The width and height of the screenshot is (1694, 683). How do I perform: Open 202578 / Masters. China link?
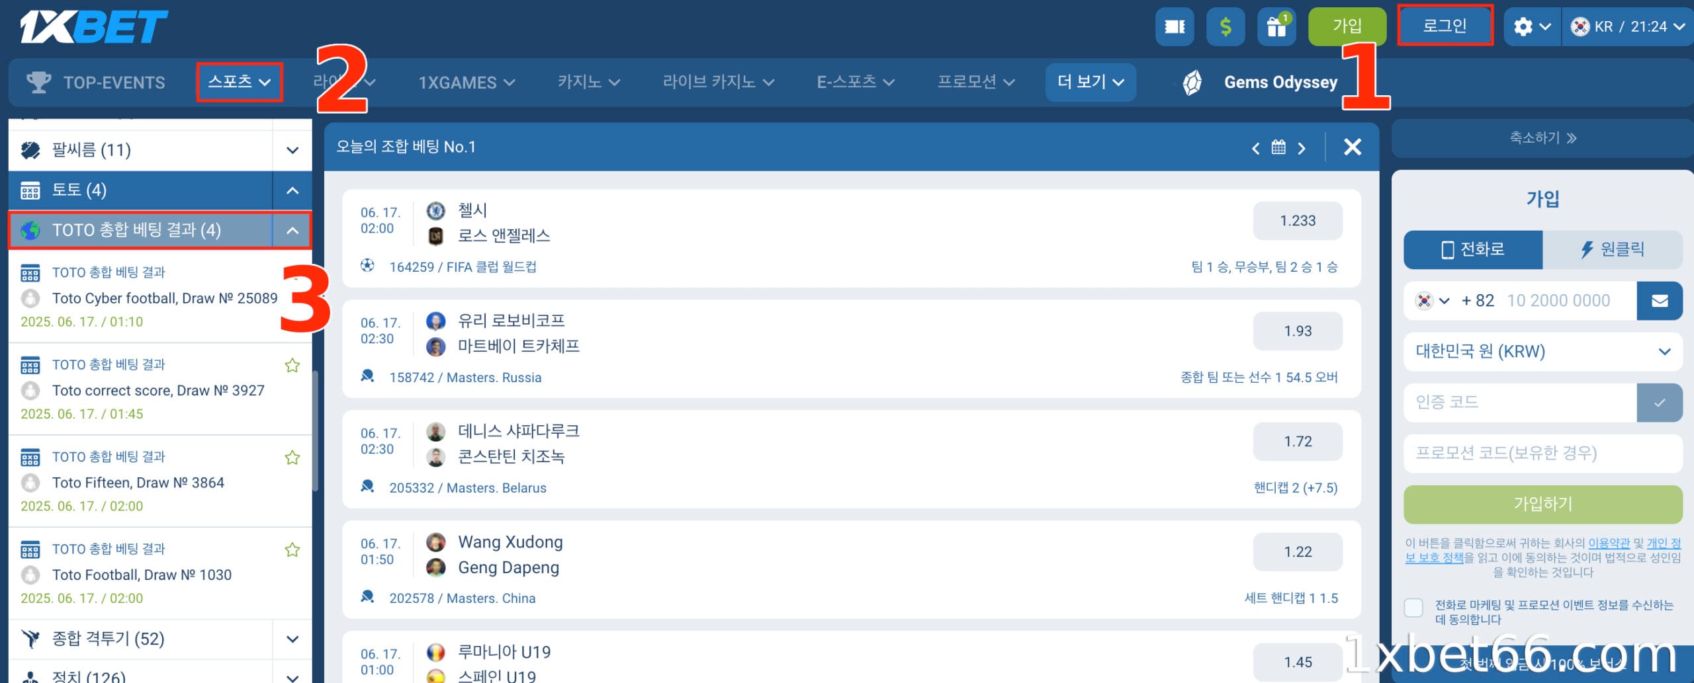tap(463, 598)
